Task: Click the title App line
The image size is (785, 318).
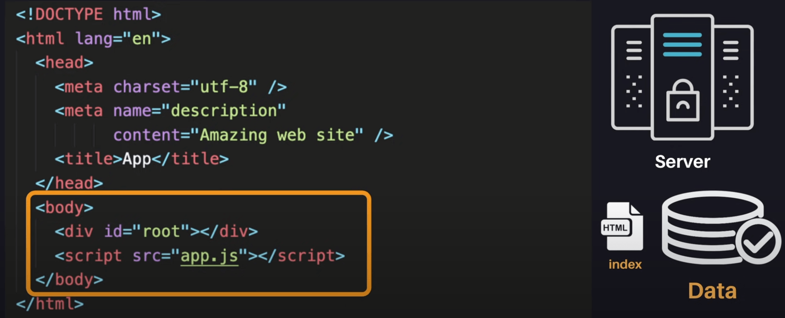Action: tap(142, 159)
